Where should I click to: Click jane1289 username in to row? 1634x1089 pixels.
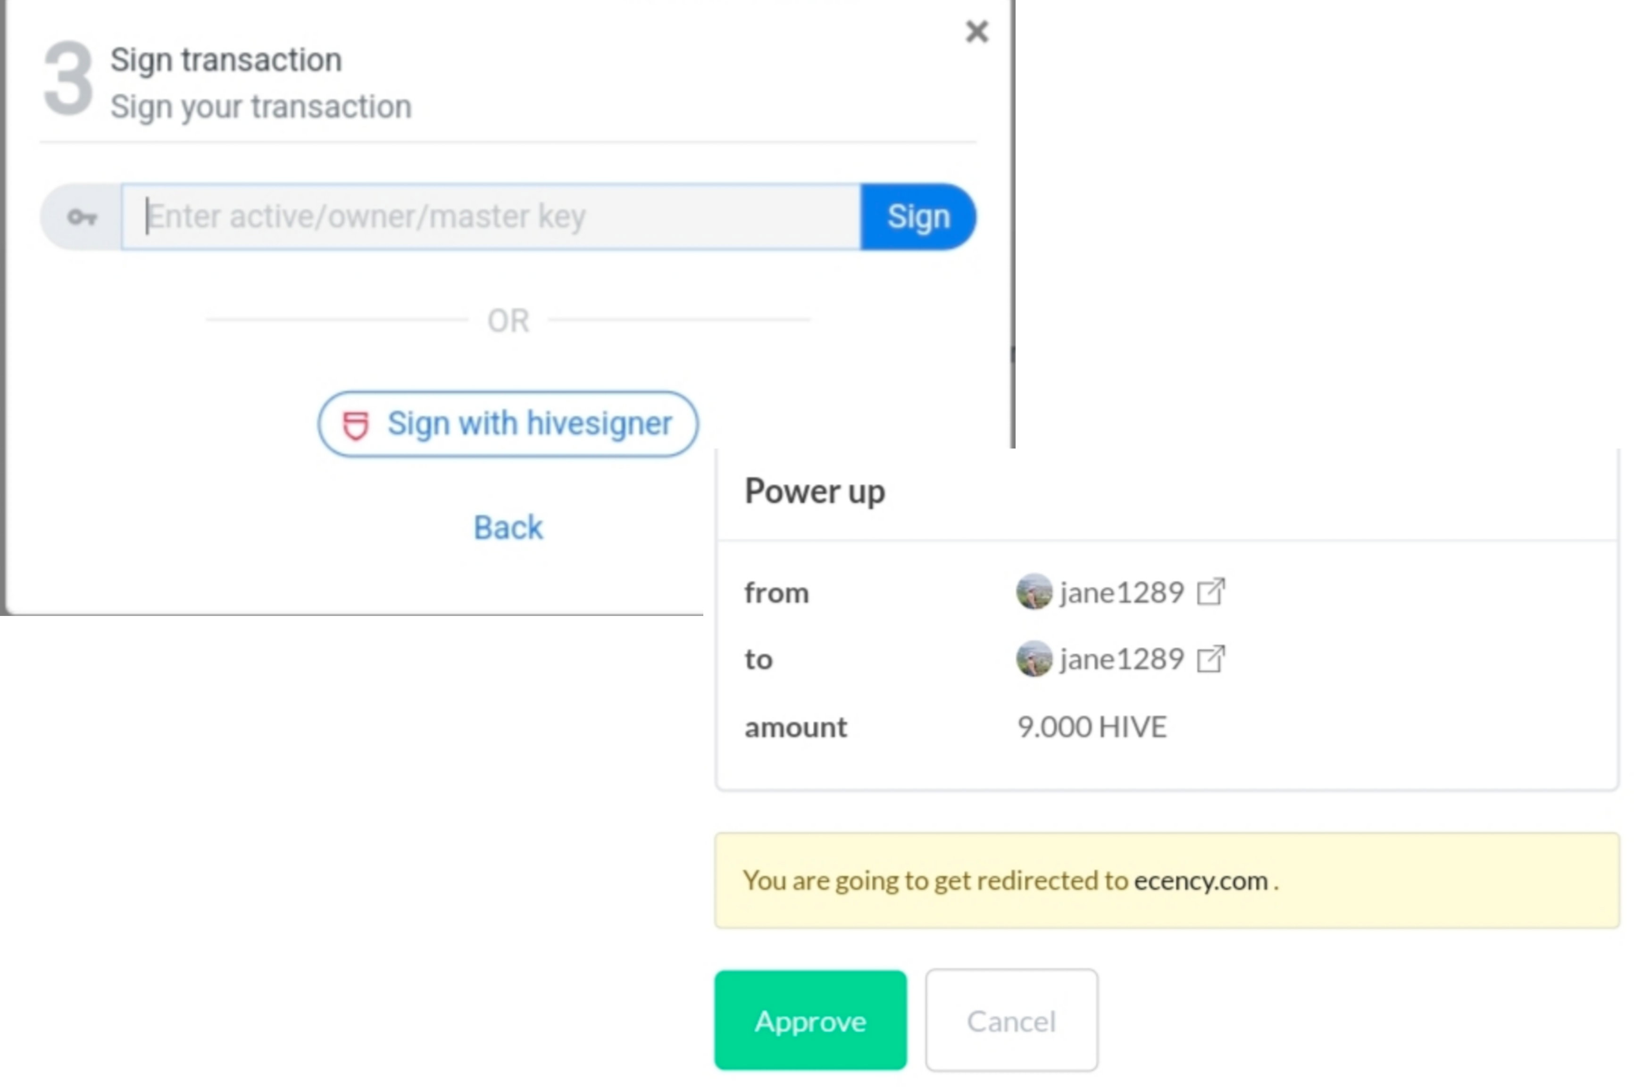tap(1122, 659)
